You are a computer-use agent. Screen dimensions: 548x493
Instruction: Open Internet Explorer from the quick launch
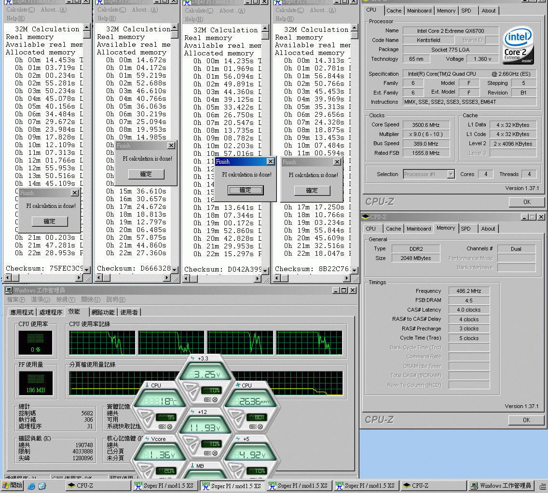coord(31,486)
